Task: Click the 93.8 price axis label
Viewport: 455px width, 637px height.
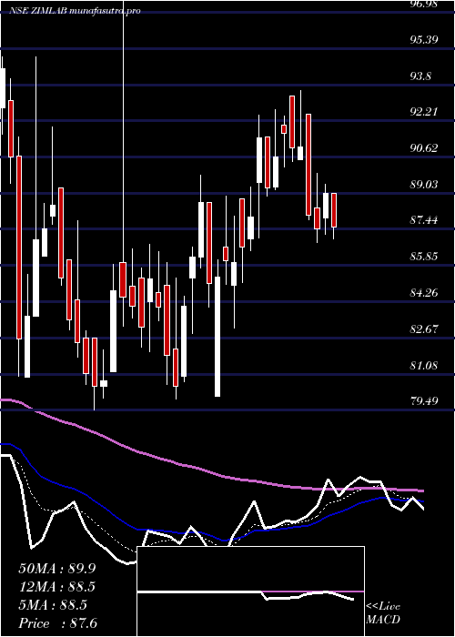Action: pyautogui.click(x=420, y=76)
